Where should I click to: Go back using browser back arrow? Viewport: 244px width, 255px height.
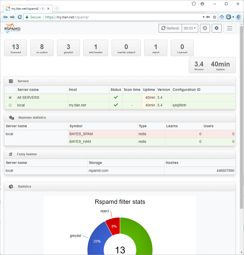pos(5,17)
